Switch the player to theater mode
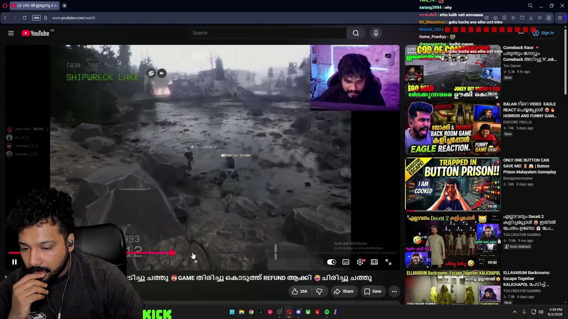568x319 pixels. (x=374, y=262)
